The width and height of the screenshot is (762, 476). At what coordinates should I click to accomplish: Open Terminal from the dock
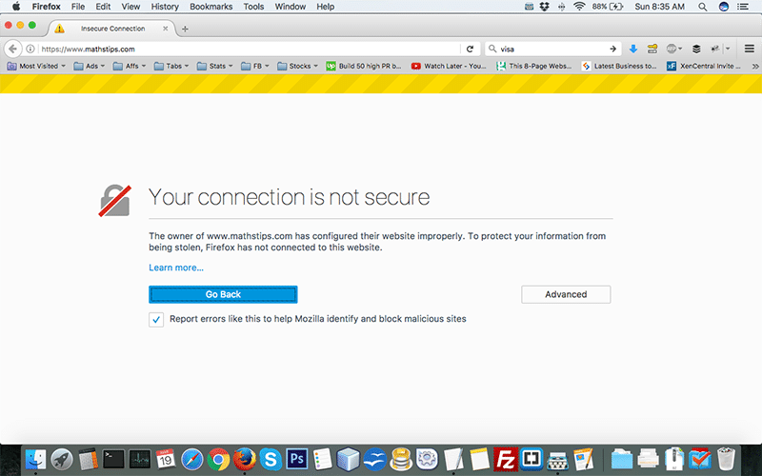(113, 459)
